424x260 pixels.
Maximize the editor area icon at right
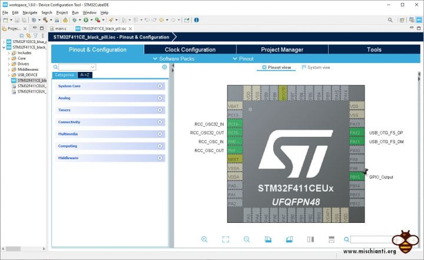(419, 28)
